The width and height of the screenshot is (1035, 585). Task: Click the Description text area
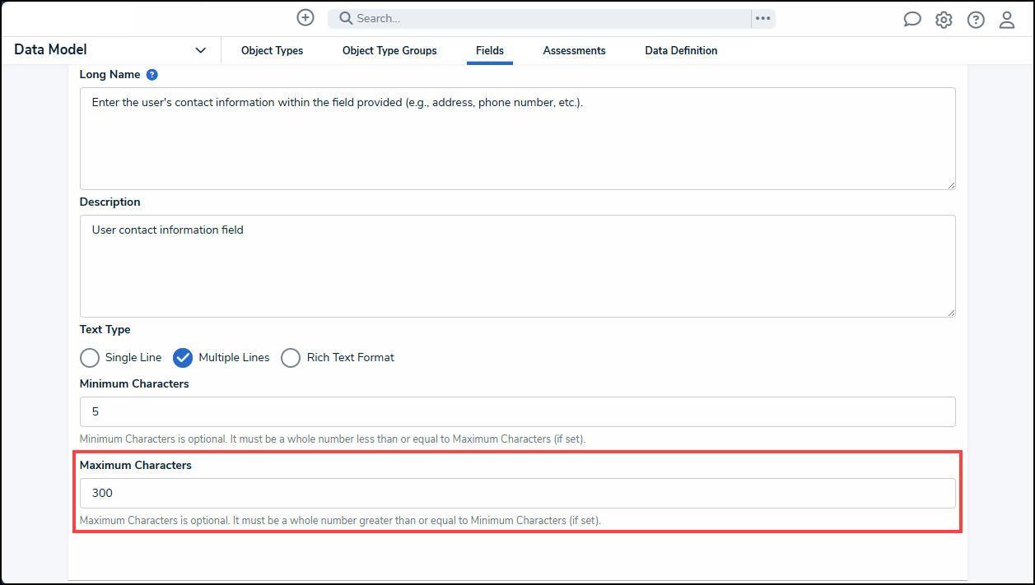tap(517, 266)
